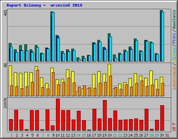Click day label 5 on x-axis
The height and width of the screenshot is (139, 178).
[x=32, y=135]
